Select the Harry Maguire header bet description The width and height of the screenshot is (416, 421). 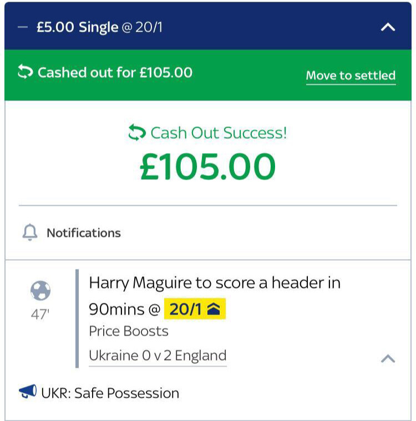pos(215,283)
